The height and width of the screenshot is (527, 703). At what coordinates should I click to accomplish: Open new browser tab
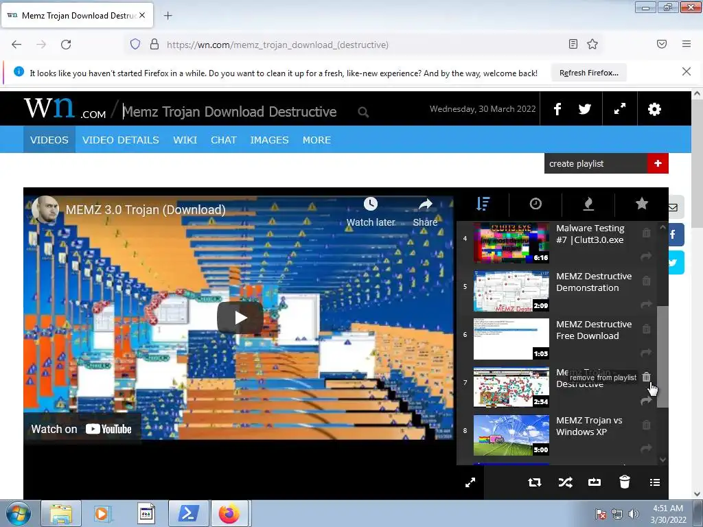pyautogui.click(x=168, y=16)
